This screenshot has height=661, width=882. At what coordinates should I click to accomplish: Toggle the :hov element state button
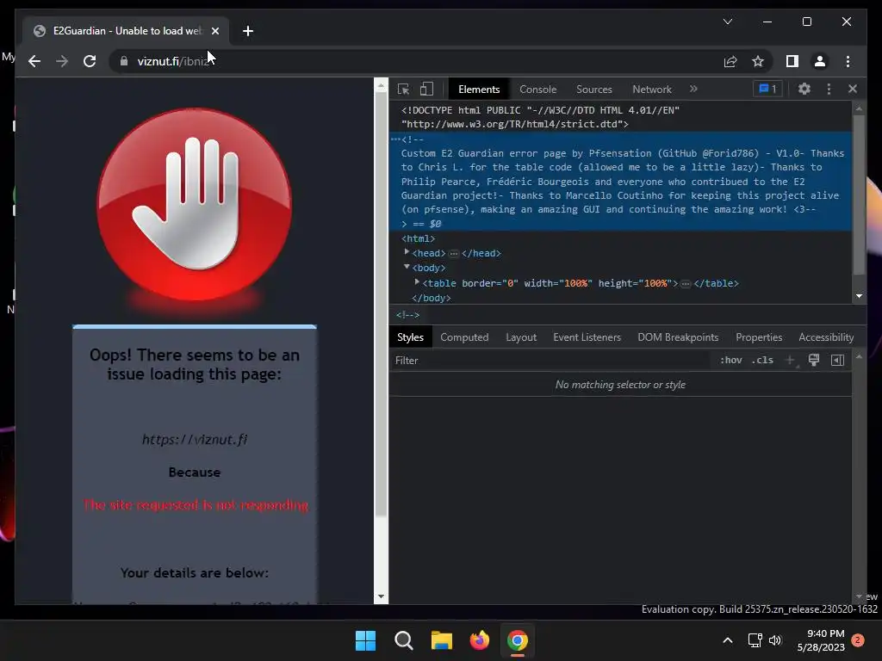(730, 361)
